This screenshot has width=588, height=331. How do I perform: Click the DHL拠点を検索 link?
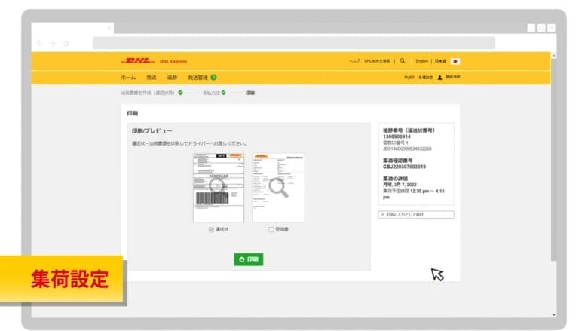377,61
